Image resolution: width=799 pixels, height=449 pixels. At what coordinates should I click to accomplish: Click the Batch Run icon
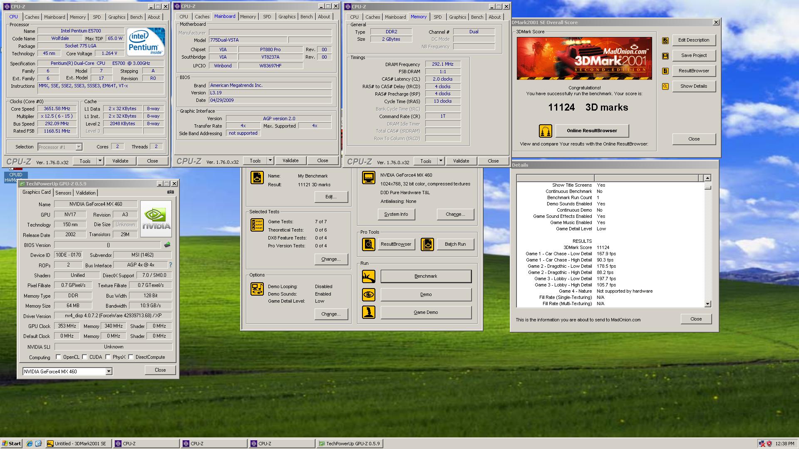click(x=427, y=244)
